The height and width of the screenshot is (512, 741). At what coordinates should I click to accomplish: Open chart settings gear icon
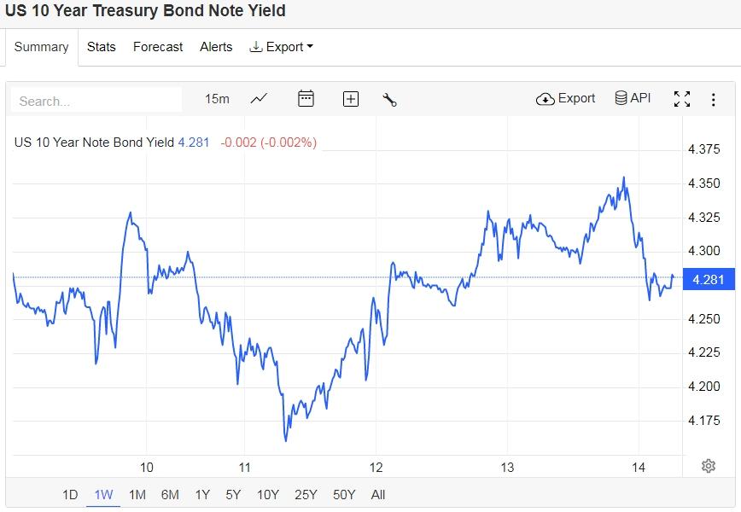[708, 465]
